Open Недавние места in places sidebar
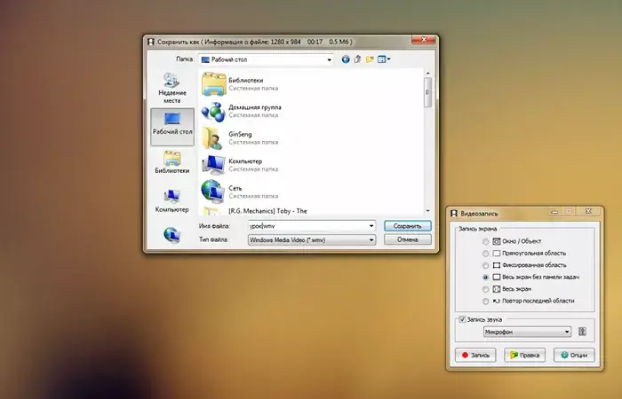The width and height of the screenshot is (622, 399). tap(171, 87)
